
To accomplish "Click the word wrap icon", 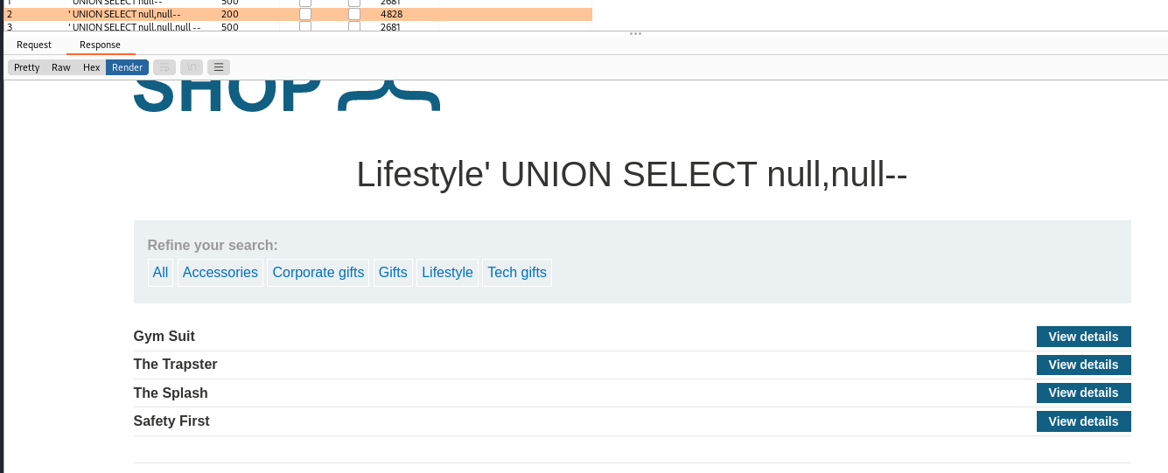I will 164,67.
